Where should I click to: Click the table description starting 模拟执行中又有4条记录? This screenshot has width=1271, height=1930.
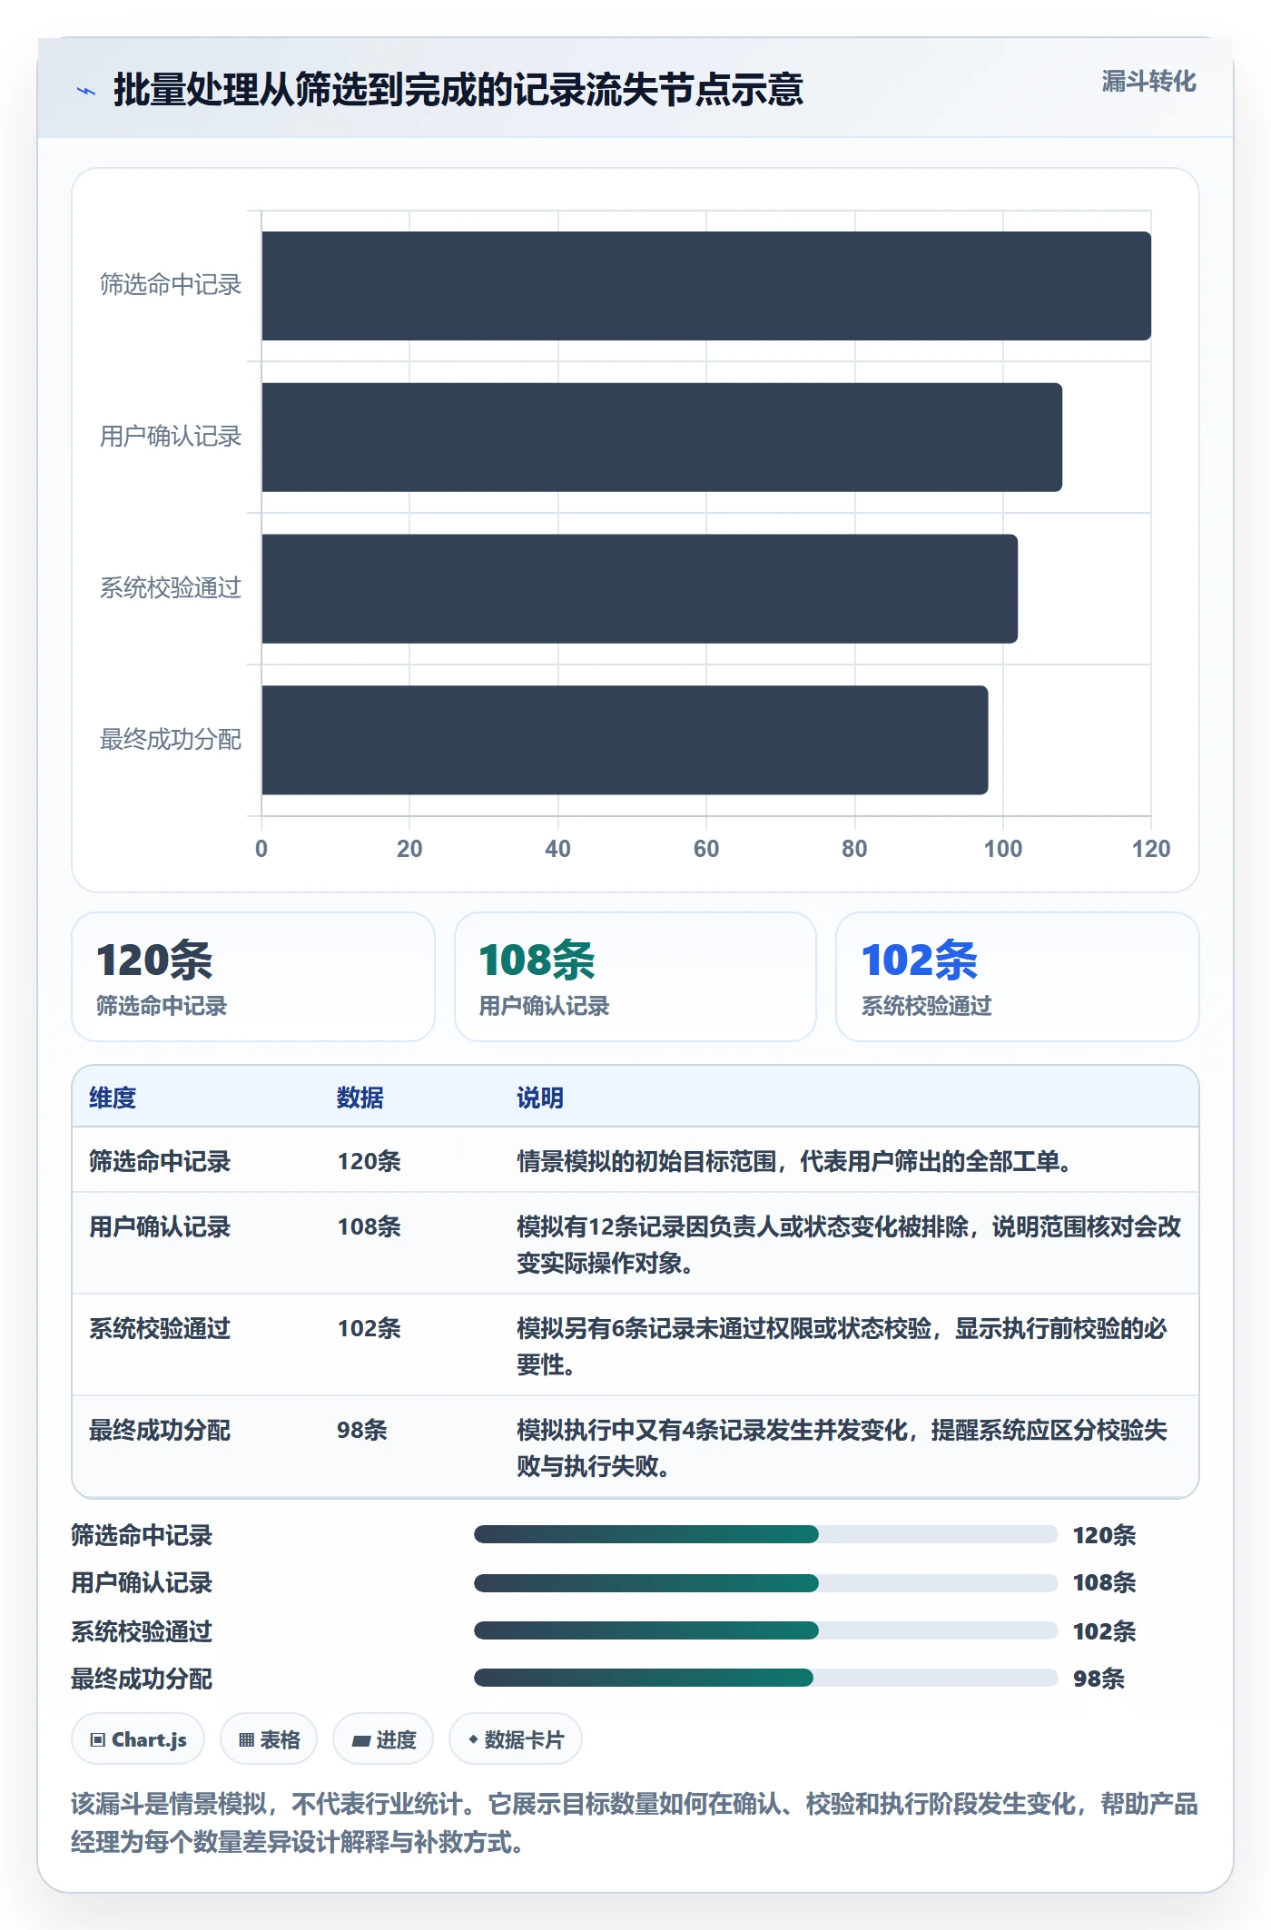(x=842, y=1448)
